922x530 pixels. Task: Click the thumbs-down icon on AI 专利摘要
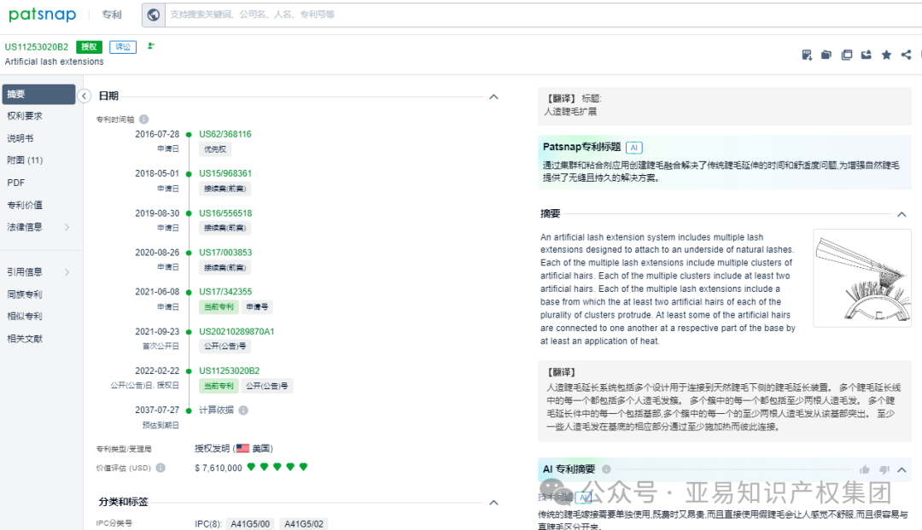884,469
